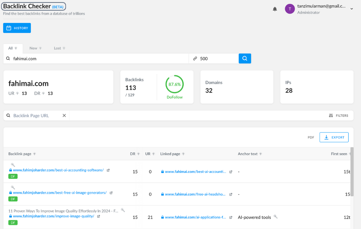Click the notification bell icon
The width and height of the screenshot is (361, 229).
point(275,9)
